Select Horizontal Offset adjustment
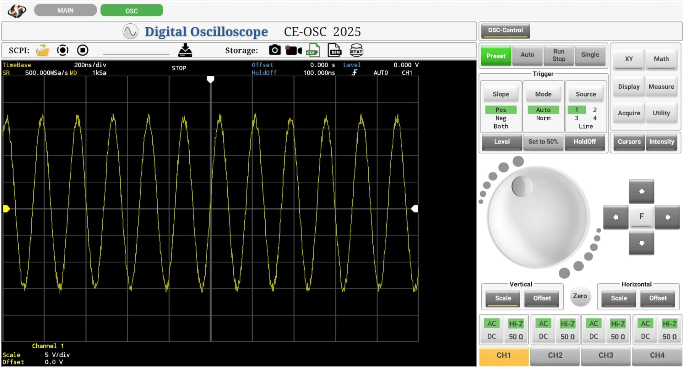Screen dimensions: 684x368 coord(658,299)
